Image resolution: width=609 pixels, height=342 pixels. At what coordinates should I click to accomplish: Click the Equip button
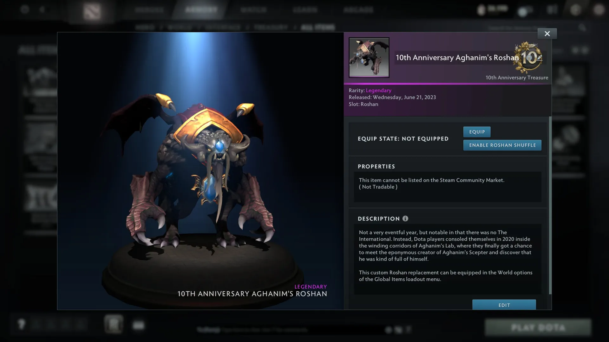click(477, 132)
